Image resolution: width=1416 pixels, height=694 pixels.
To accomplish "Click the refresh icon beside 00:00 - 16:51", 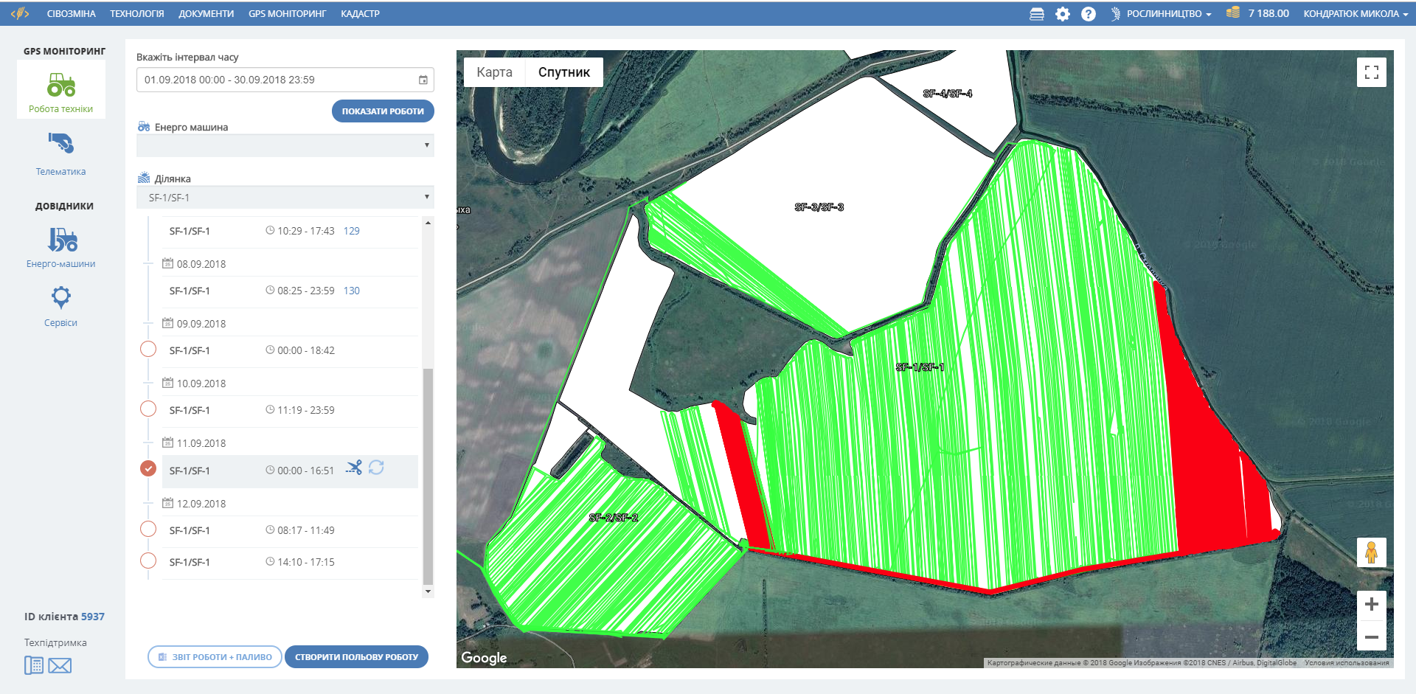I will pyautogui.click(x=376, y=468).
